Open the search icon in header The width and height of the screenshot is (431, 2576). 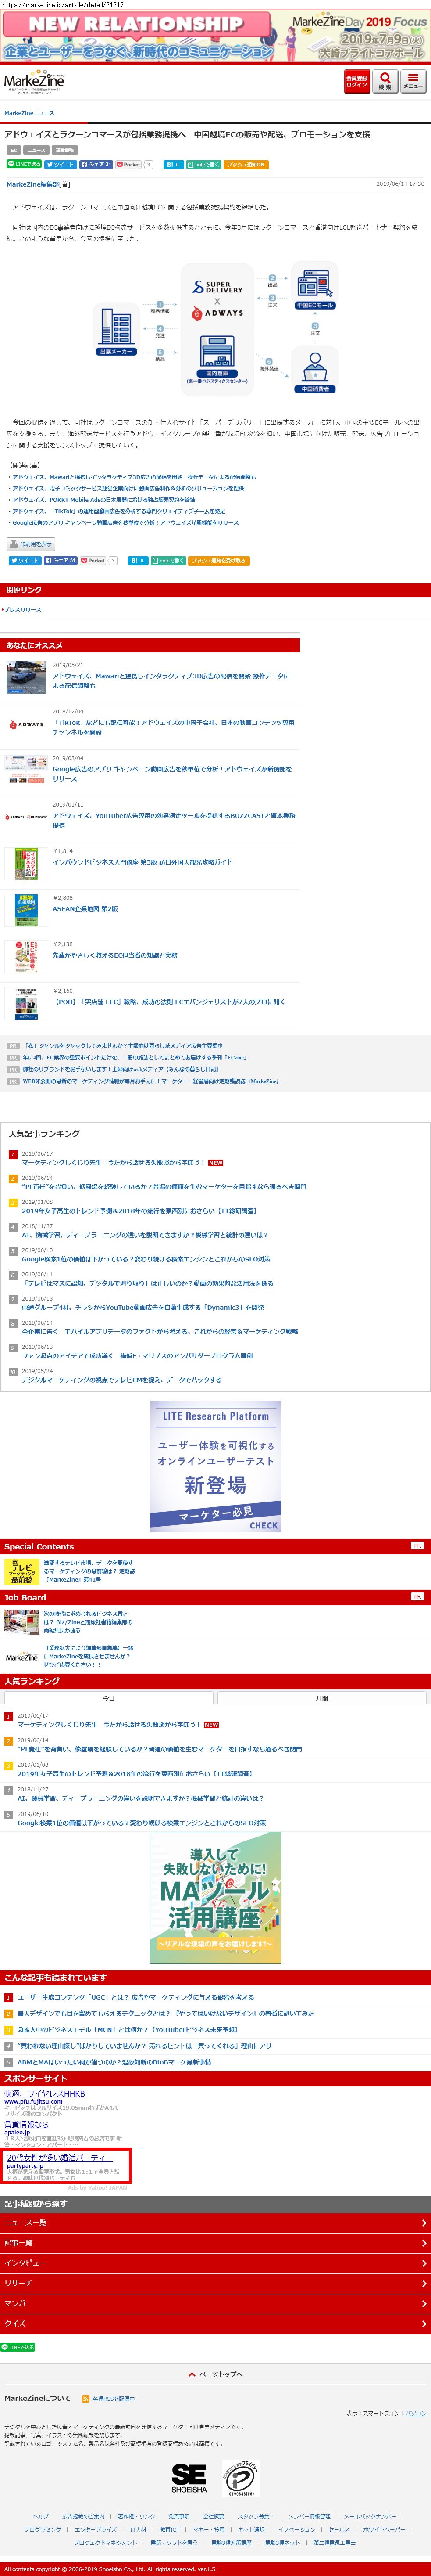coord(384,82)
